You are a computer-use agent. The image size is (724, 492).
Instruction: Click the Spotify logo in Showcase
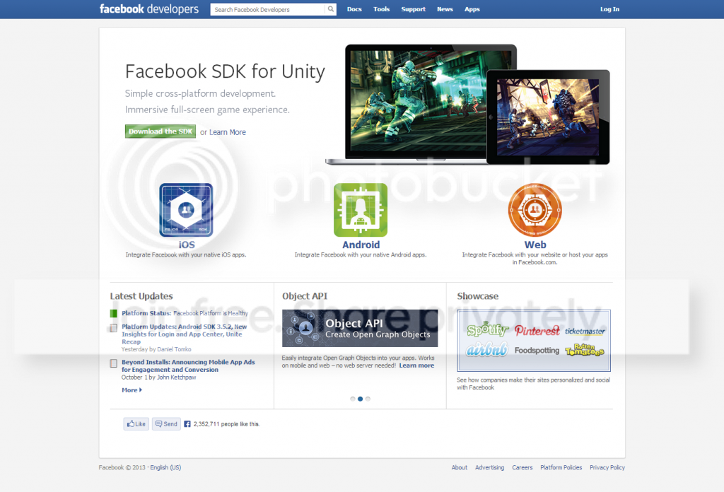point(487,329)
